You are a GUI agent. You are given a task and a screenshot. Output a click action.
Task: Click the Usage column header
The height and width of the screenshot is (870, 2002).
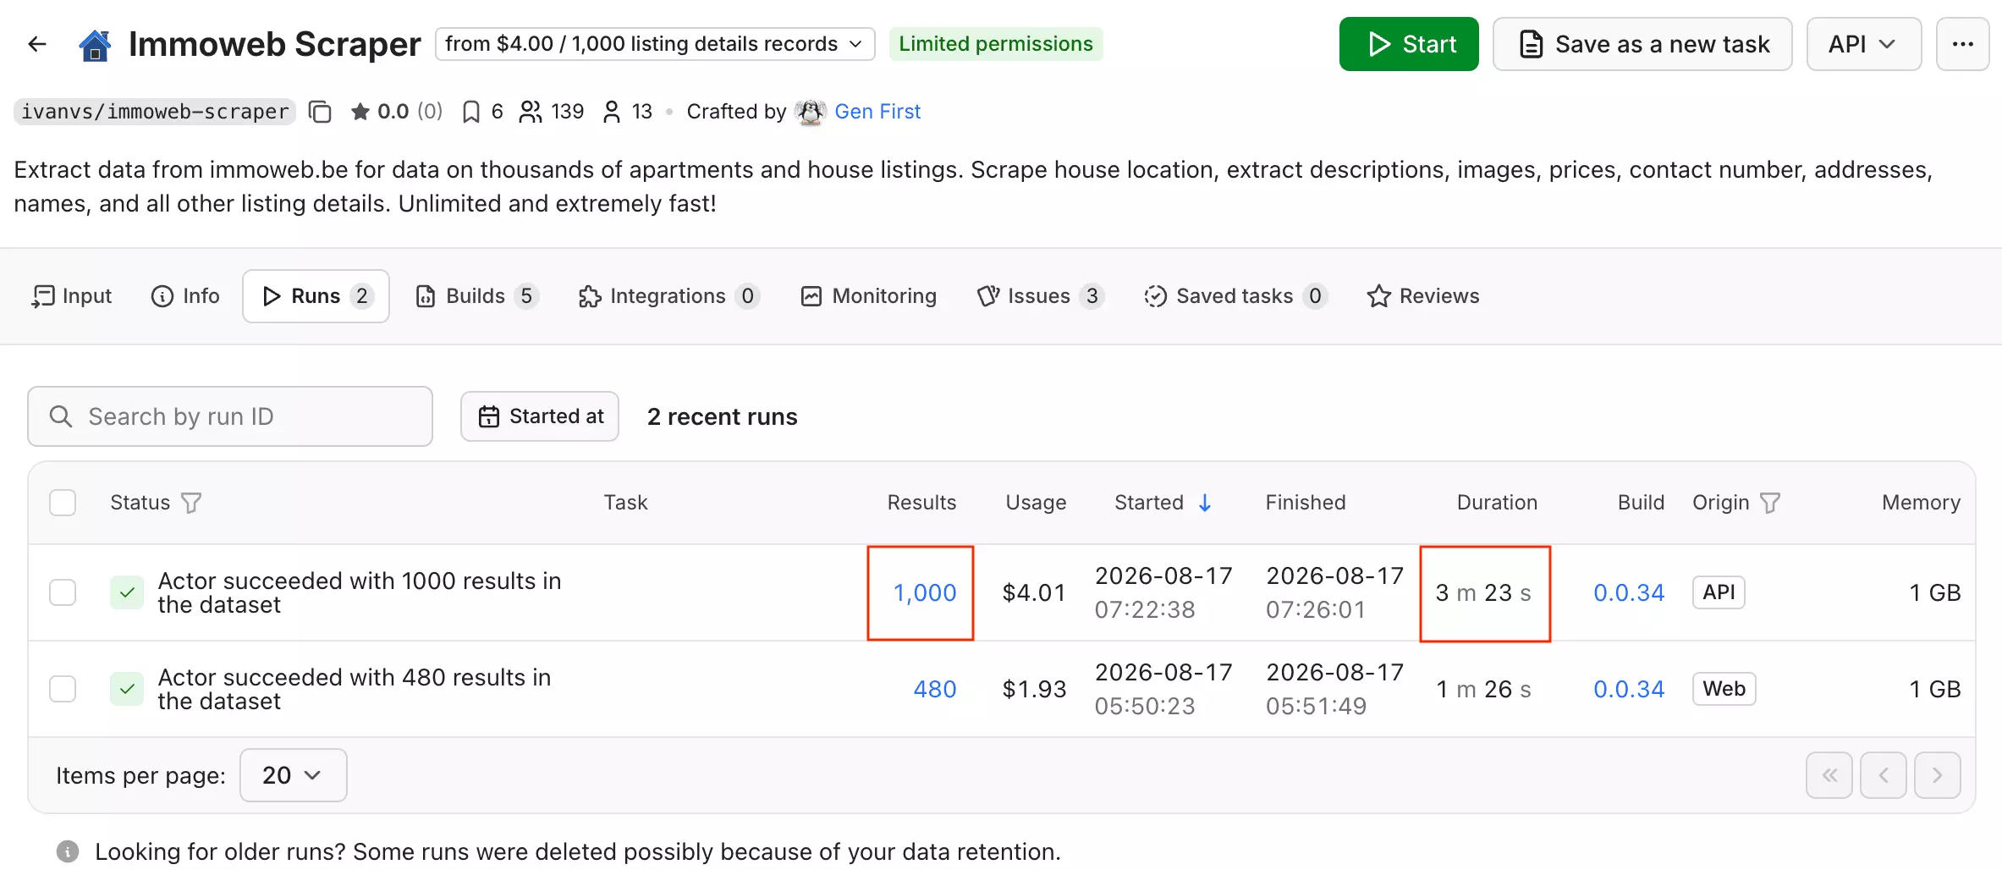1036,503
